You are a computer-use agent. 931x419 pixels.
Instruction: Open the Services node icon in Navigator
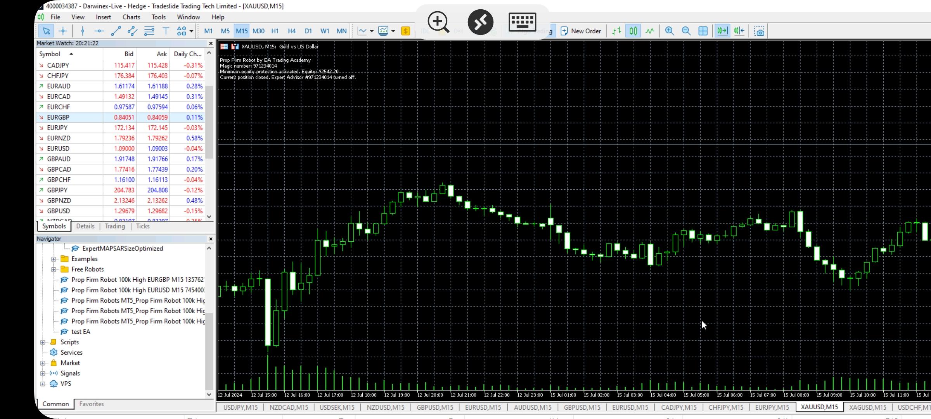point(54,352)
